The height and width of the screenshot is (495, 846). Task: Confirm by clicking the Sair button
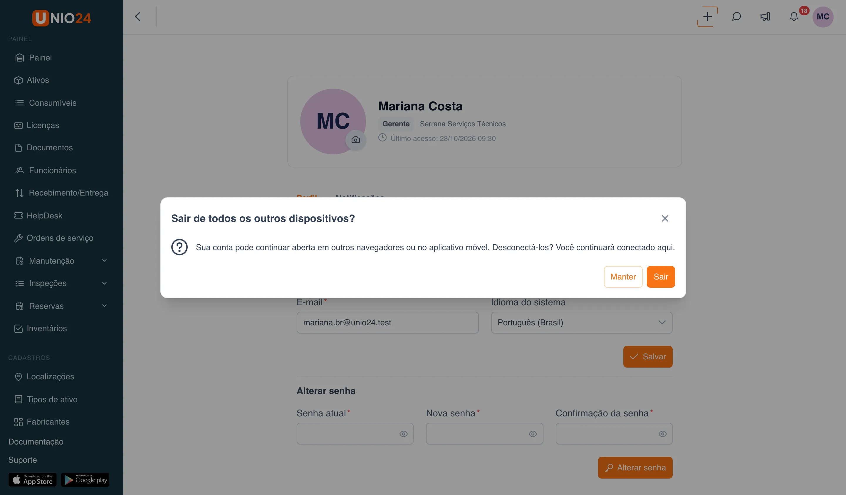[x=661, y=277]
